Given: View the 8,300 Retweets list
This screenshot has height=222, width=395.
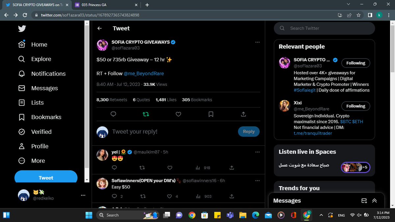Looking at the screenshot, I should click(112, 100).
